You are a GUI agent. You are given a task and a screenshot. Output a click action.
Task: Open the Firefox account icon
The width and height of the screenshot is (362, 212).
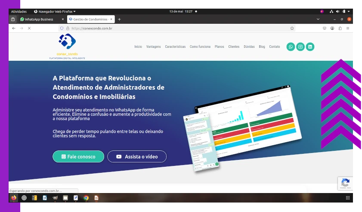(332, 28)
